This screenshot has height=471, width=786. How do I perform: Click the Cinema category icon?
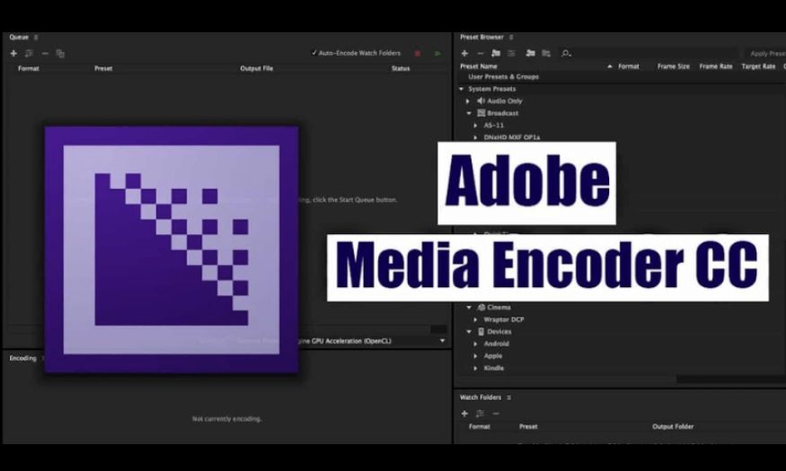coord(481,308)
